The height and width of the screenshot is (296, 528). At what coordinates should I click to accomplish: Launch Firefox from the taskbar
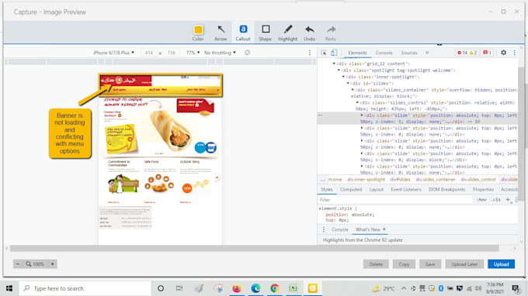[x=237, y=288]
